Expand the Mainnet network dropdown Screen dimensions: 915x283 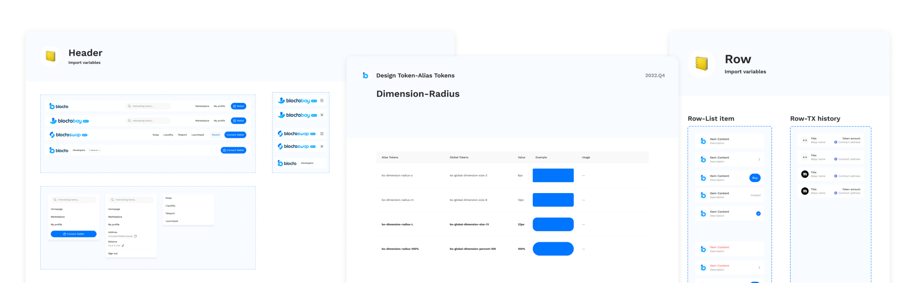click(x=95, y=150)
